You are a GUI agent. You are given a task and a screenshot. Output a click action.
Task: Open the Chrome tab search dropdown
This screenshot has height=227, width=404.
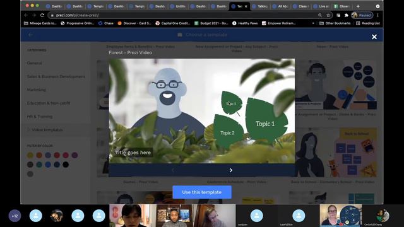pyautogui.click(x=377, y=6)
